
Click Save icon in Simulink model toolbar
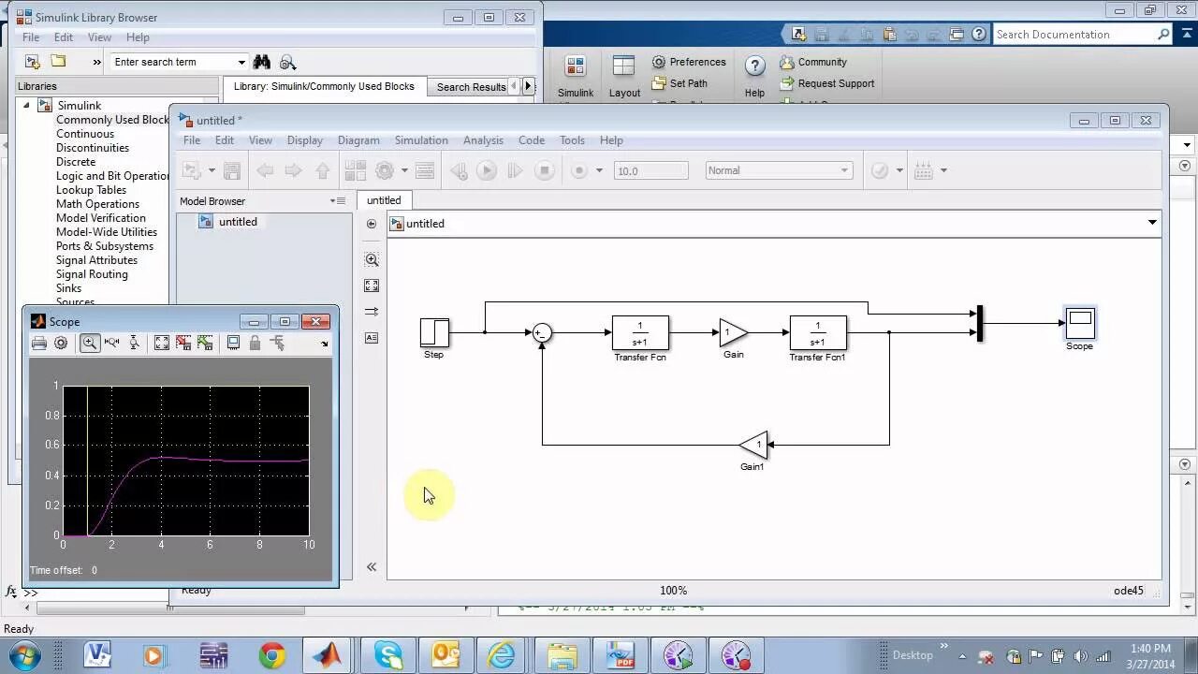click(232, 170)
